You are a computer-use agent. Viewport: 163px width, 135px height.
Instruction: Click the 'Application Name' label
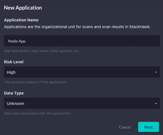(x=21, y=20)
